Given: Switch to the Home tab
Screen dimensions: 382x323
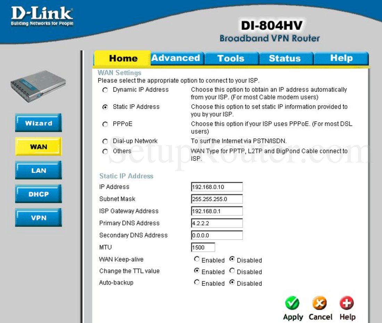Looking at the screenshot, I should click(x=123, y=58).
